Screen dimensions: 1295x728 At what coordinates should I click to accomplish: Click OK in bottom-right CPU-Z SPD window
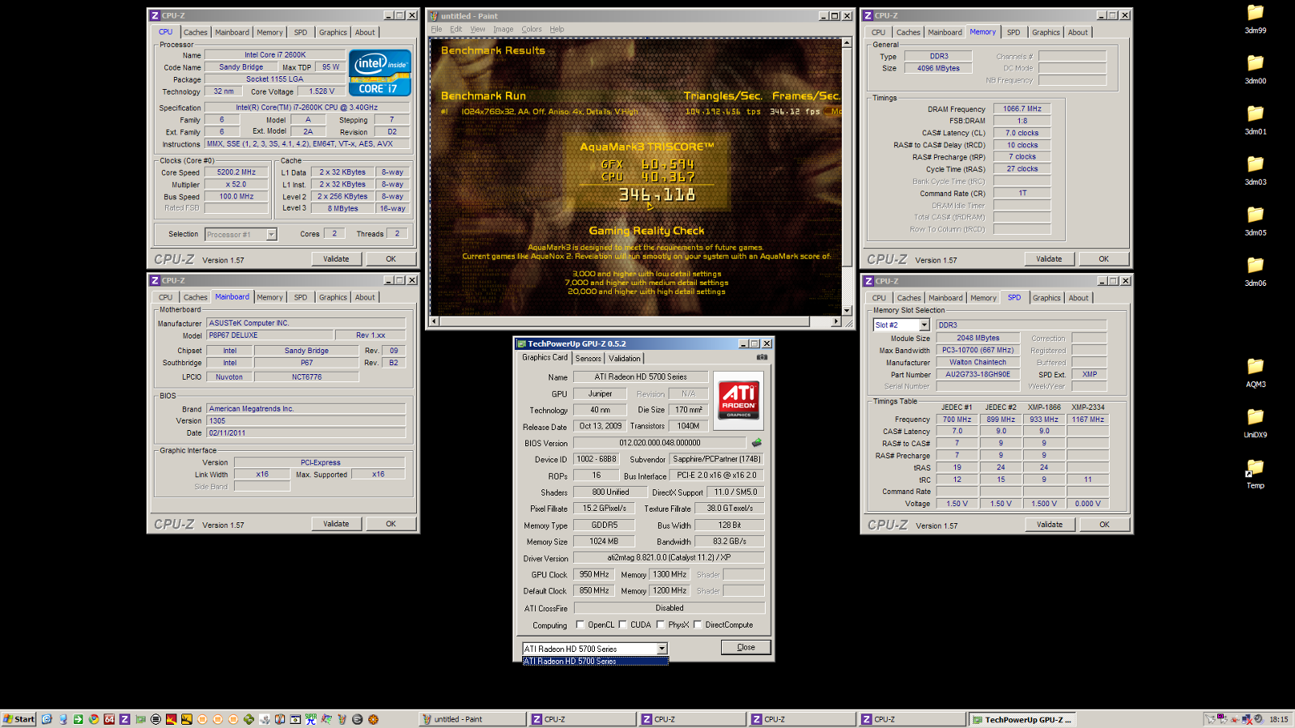pyautogui.click(x=1104, y=525)
